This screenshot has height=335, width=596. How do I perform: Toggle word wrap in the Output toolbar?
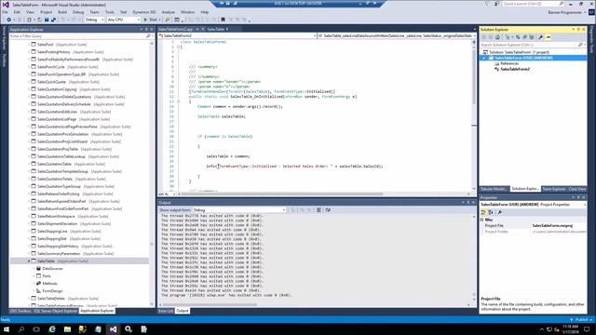pyautogui.click(x=328, y=210)
